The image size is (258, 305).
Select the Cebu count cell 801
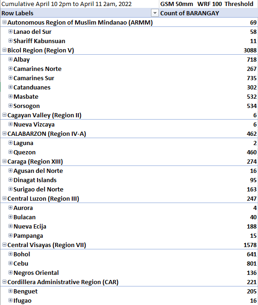point(208,263)
